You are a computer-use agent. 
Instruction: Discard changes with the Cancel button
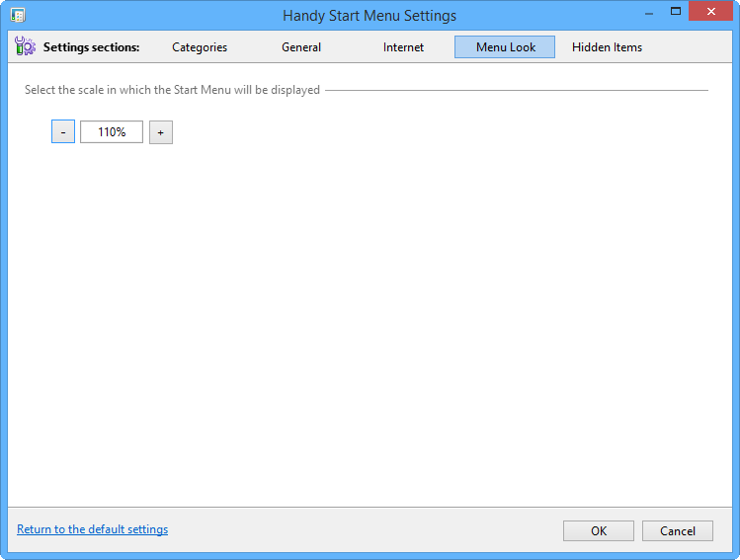click(x=678, y=531)
